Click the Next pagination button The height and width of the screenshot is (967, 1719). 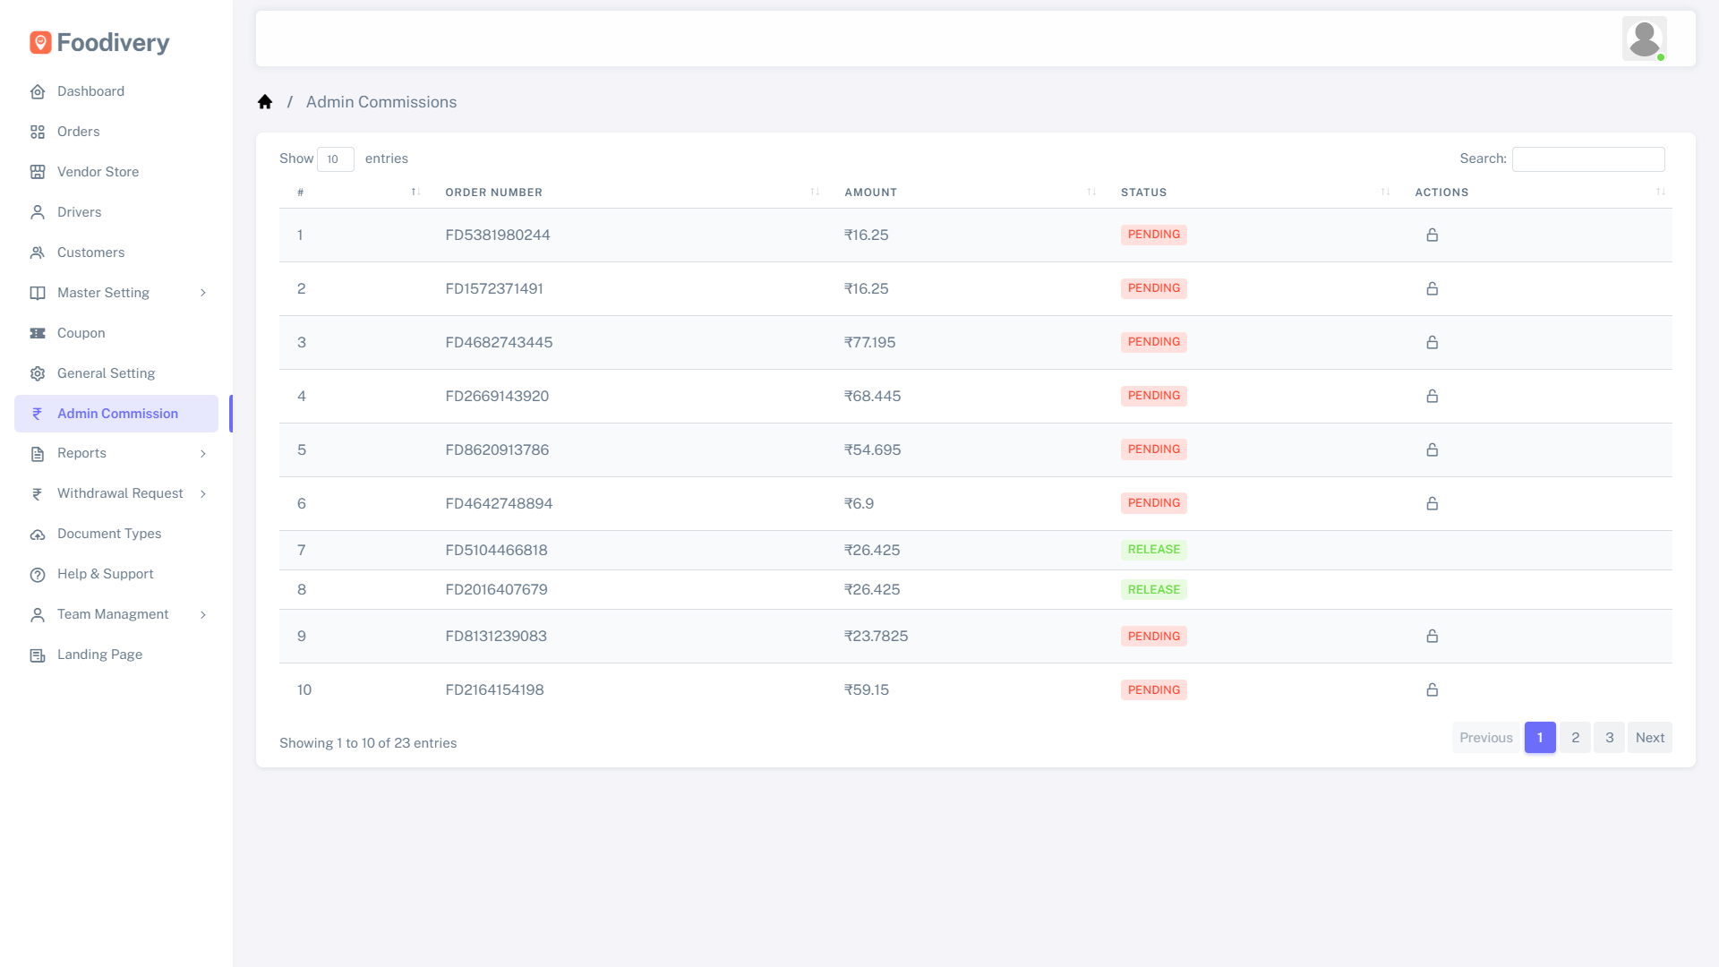(x=1650, y=737)
